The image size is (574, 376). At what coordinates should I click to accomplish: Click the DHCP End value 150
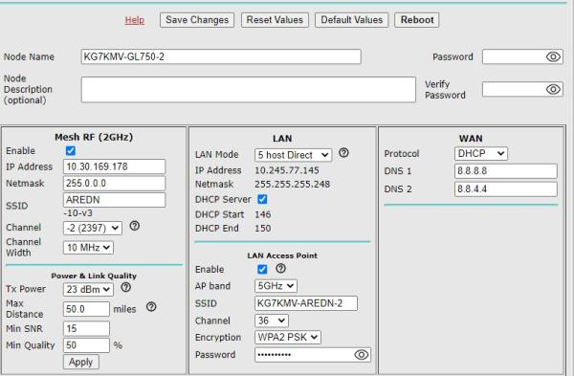263,228
